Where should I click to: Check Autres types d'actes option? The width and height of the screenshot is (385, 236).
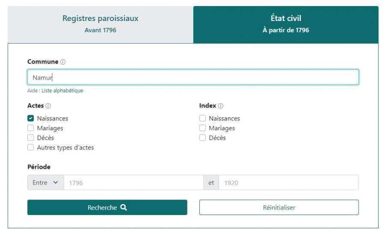click(x=31, y=147)
